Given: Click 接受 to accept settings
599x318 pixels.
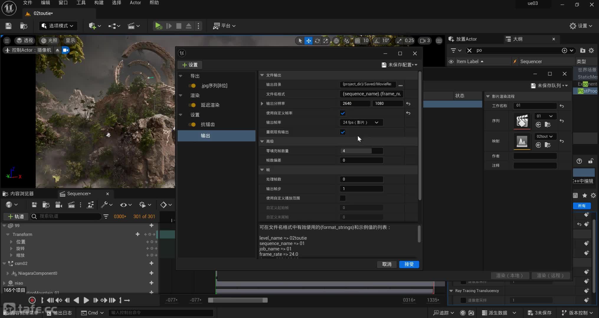Looking at the screenshot, I should [409, 264].
